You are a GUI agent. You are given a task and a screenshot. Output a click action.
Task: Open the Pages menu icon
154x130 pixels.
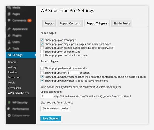[9, 14]
